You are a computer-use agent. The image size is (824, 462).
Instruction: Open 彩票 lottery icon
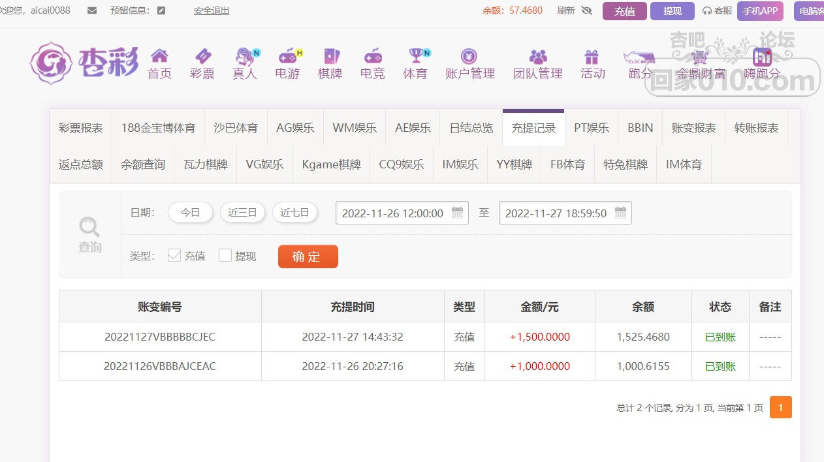(202, 56)
